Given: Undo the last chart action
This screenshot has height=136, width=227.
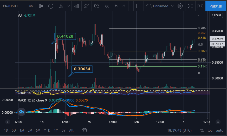Looking at the screenshot, I should coord(116,6).
